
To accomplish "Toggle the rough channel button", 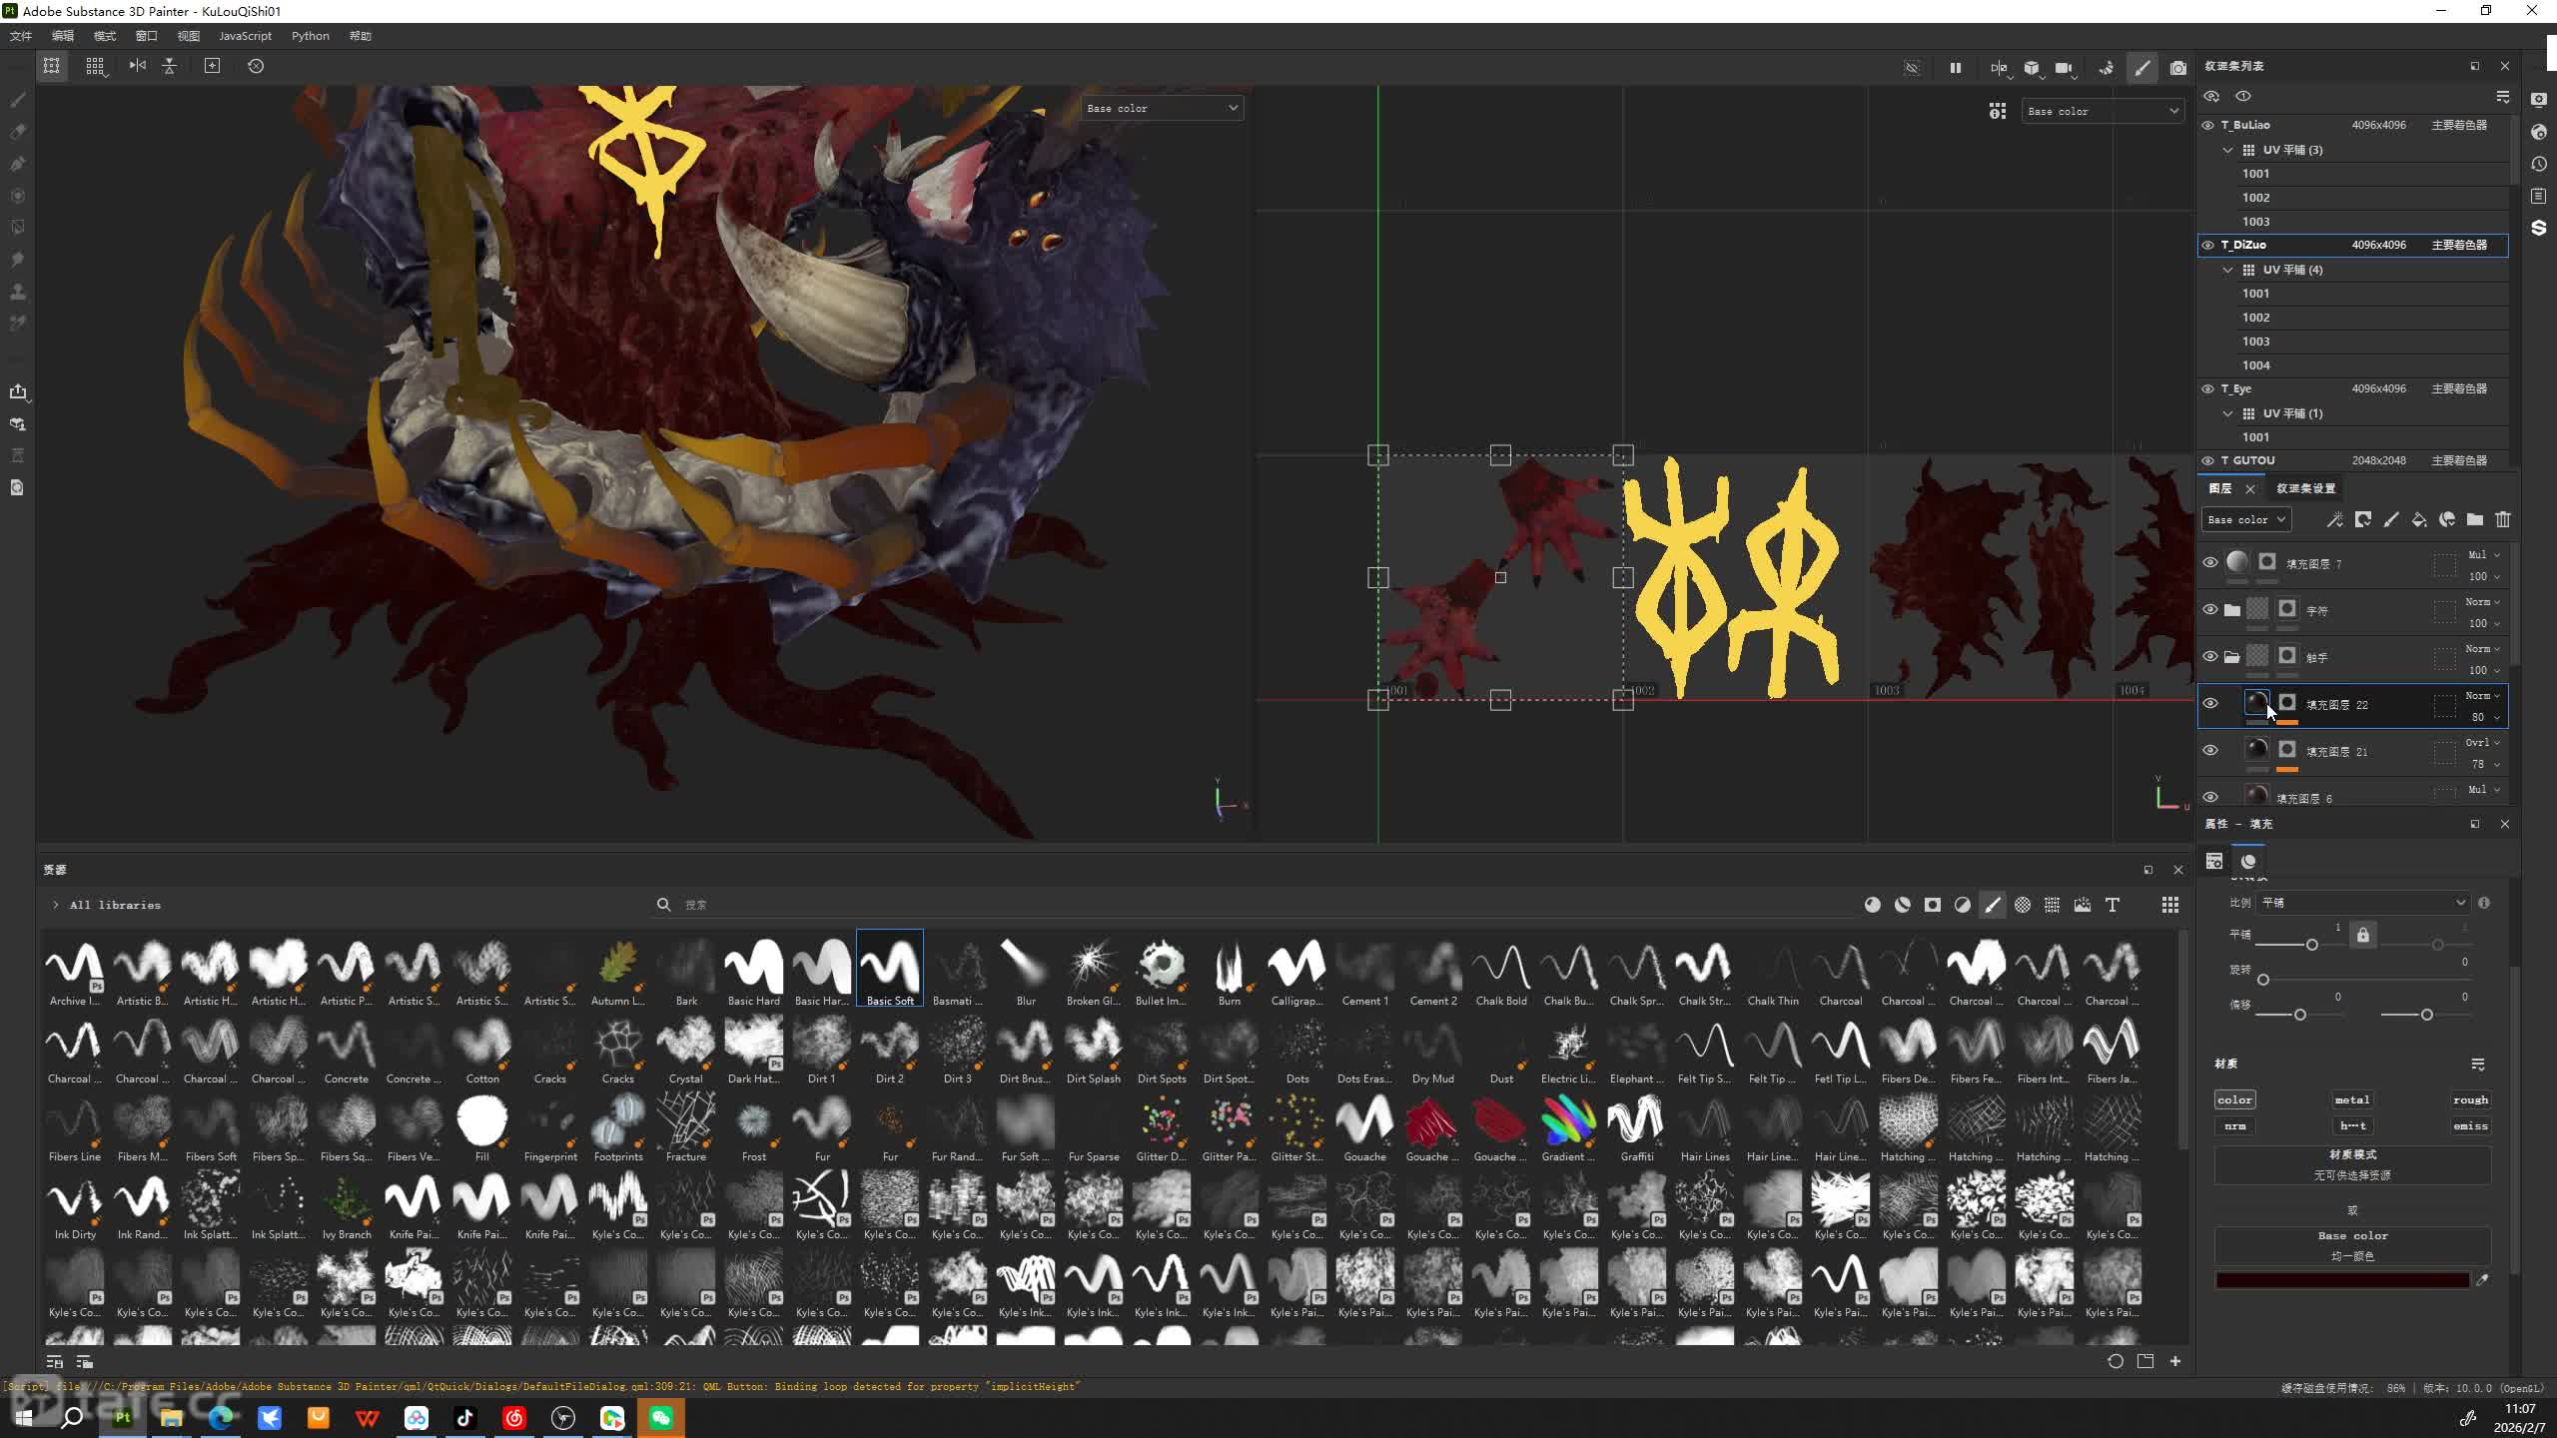I will tap(2470, 1099).
